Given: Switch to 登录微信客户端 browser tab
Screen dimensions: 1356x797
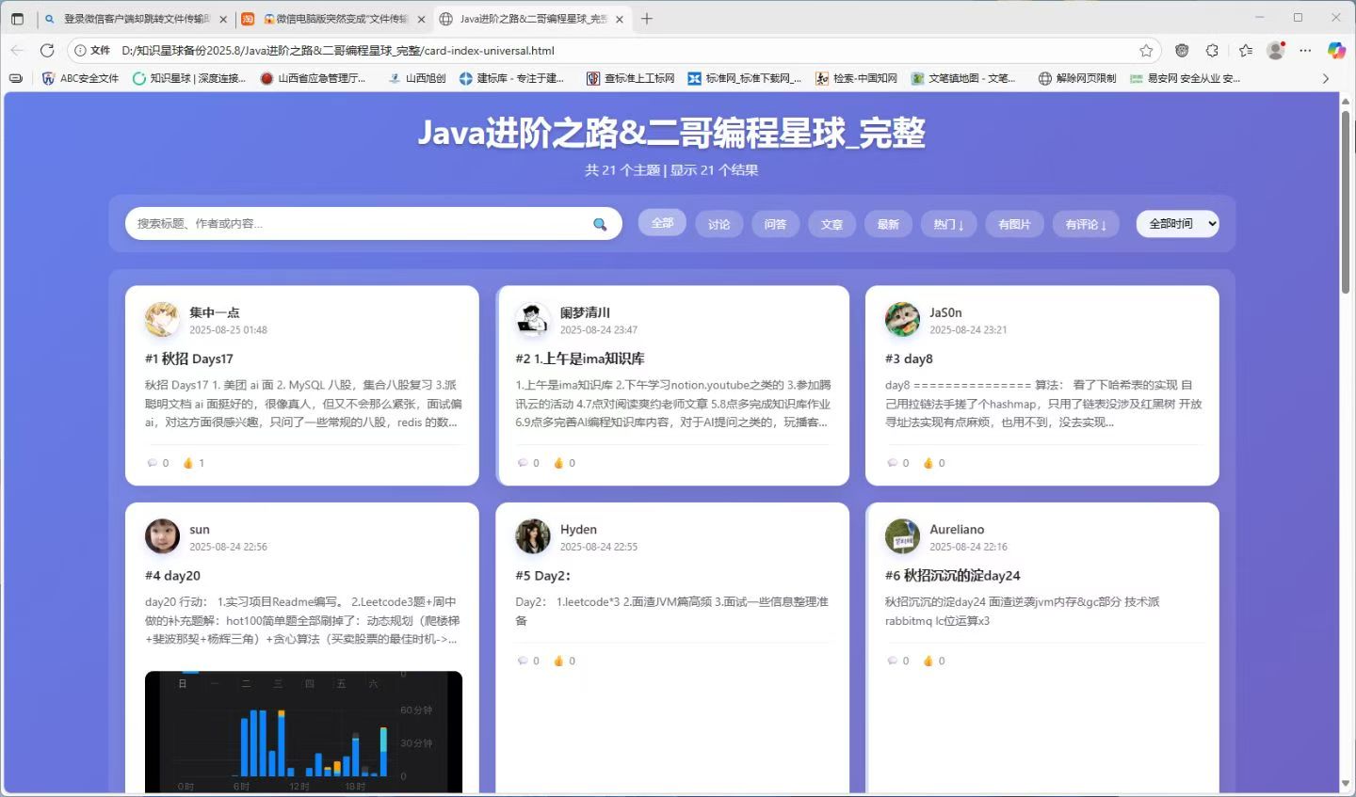Looking at the screenshot, I should click(x=137, y=19).
